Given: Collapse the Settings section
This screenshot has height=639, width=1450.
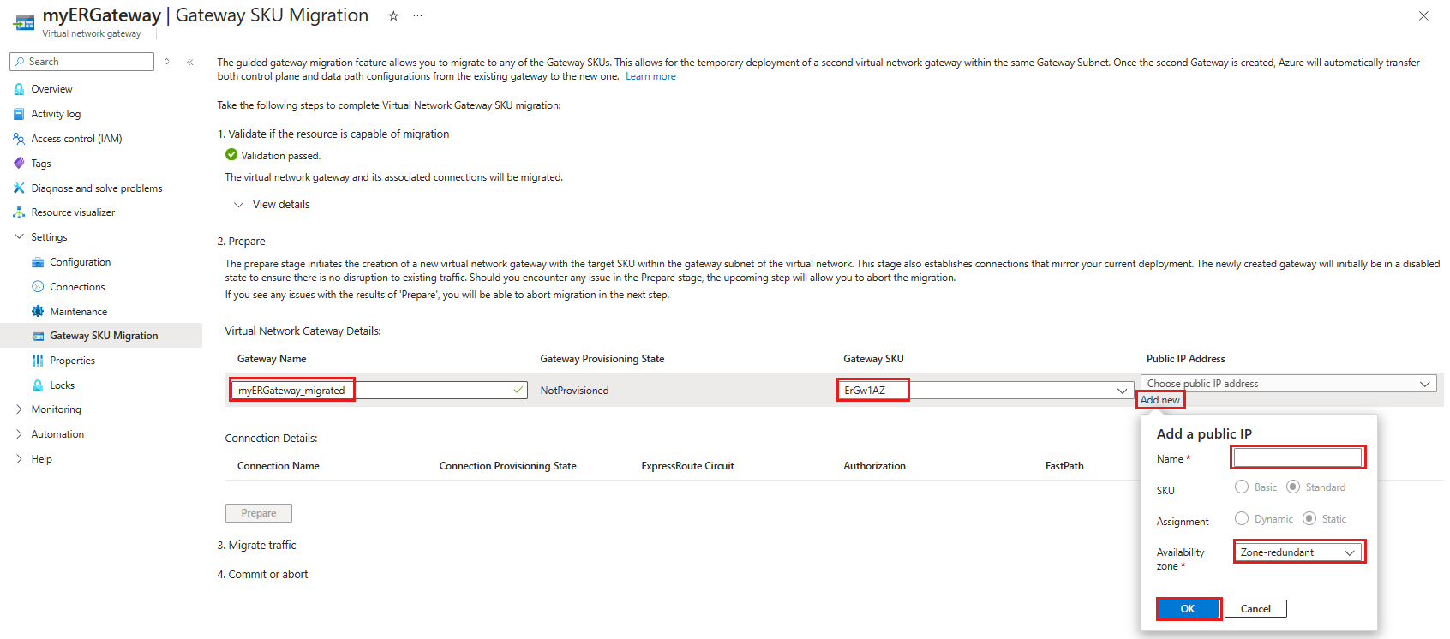Looking at the screenshot, I should pos(19,237).
